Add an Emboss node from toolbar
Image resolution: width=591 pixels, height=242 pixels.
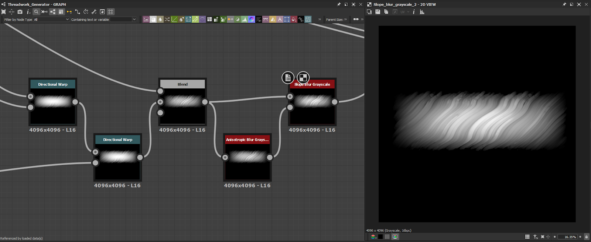pyautogui.click(x=202, y=19)
